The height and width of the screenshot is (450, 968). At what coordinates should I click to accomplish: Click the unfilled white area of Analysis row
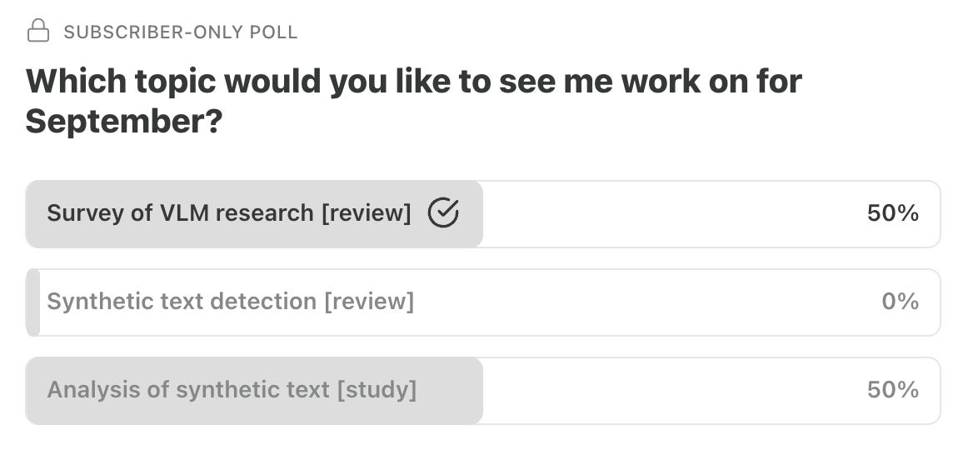[x=666, y=390]
